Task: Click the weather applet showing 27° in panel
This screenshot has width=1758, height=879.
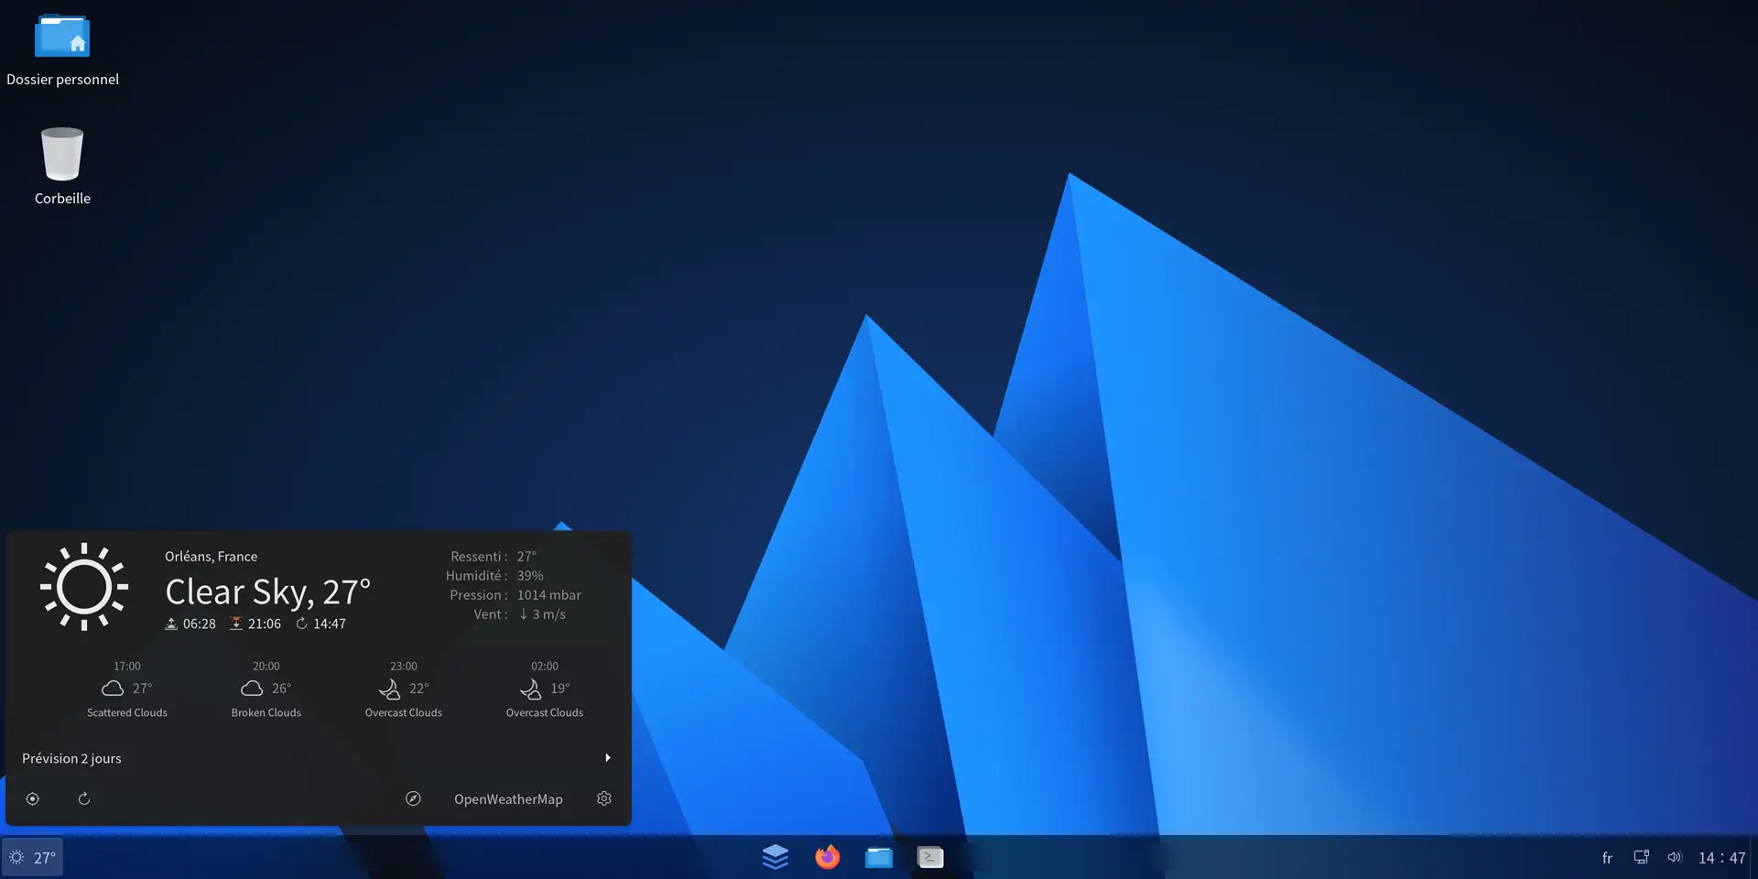Action: [x=32, y=858]
